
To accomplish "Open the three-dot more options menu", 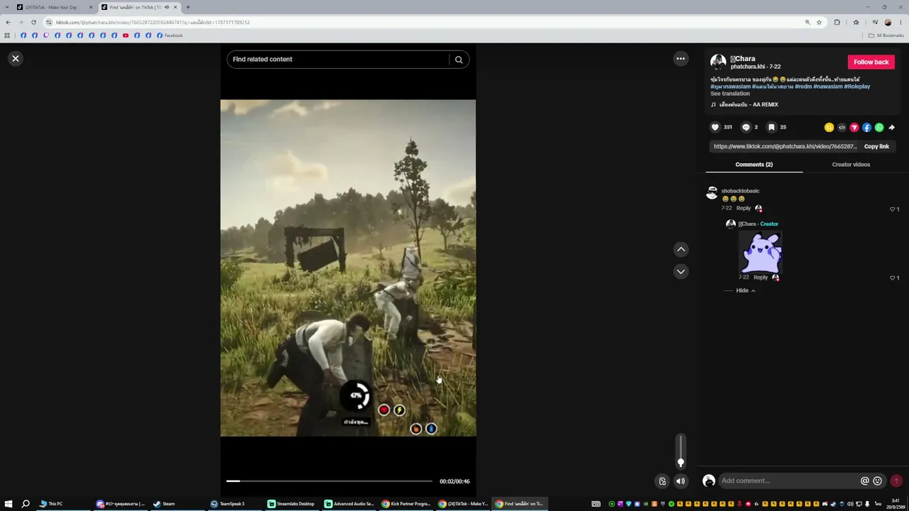I will 680,59.
